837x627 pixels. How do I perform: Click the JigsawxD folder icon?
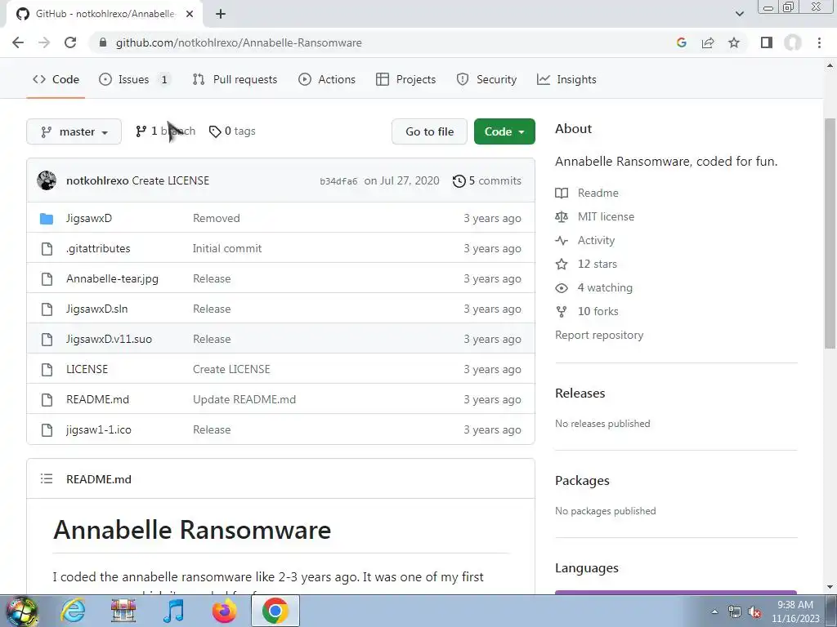tap(47, 218)
